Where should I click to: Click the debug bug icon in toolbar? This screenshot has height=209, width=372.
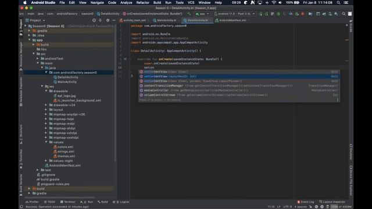tap(278, 14)
